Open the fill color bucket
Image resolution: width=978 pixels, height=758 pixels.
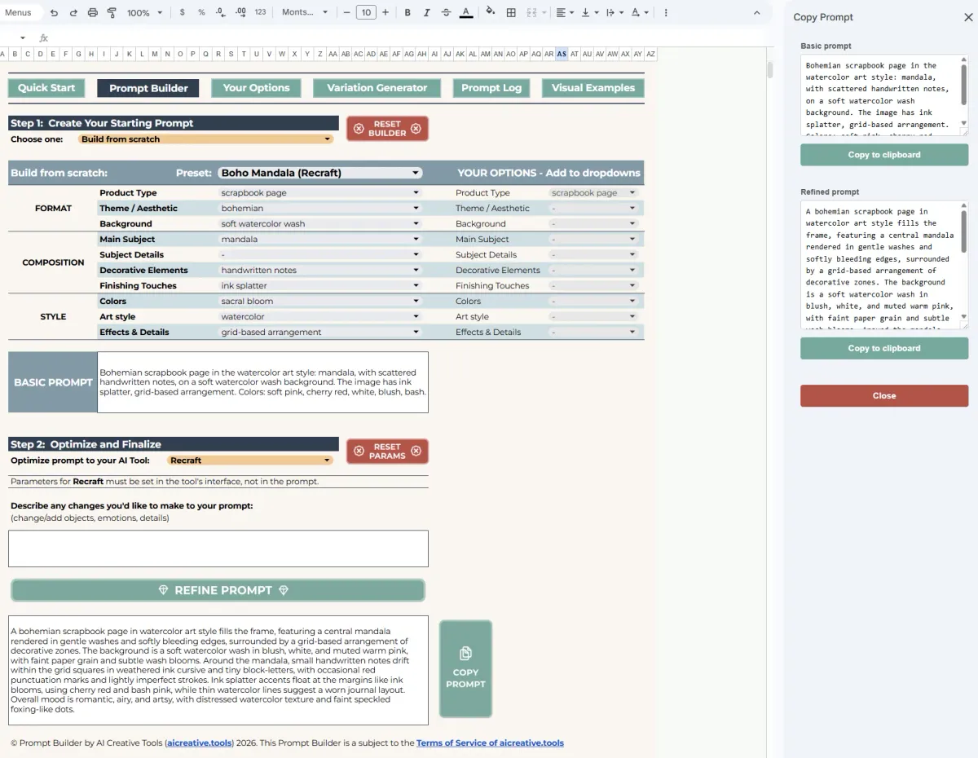[x=490, y=12]
